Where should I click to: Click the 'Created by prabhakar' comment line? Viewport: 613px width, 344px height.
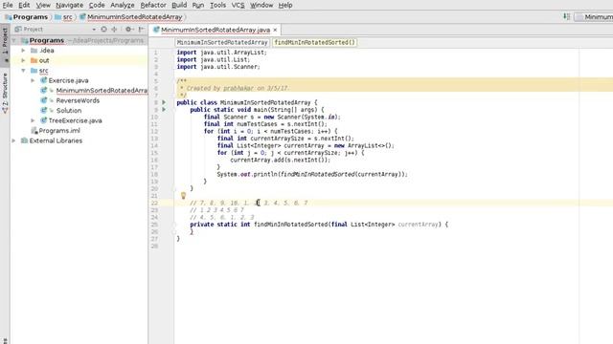point(234,88)
